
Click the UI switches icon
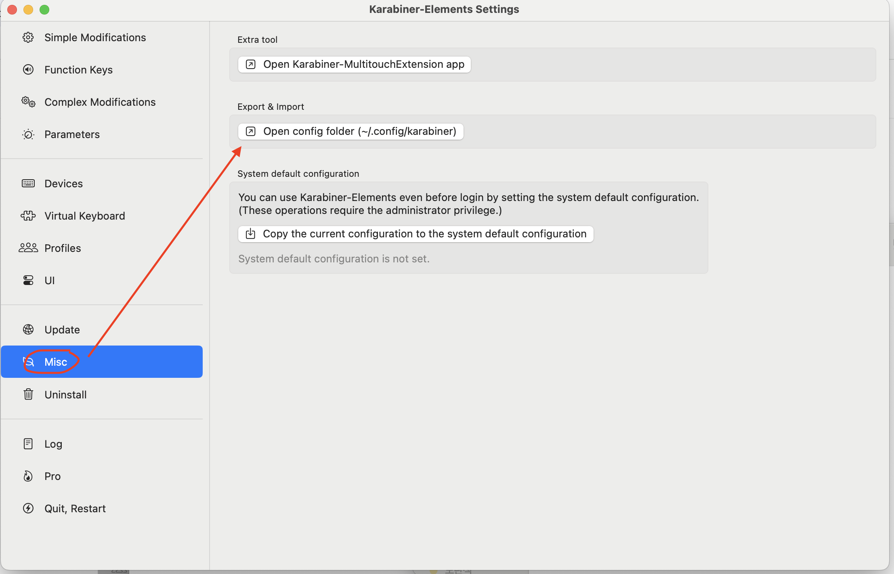point(28,281)
